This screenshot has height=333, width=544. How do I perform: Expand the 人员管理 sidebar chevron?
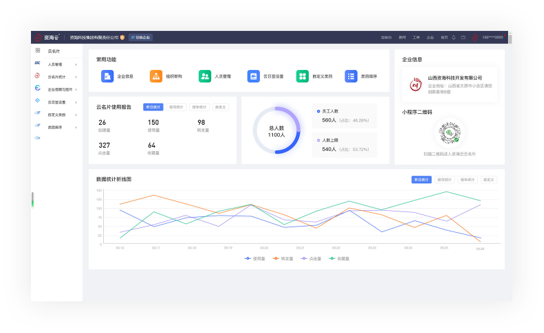coord(76,65)
